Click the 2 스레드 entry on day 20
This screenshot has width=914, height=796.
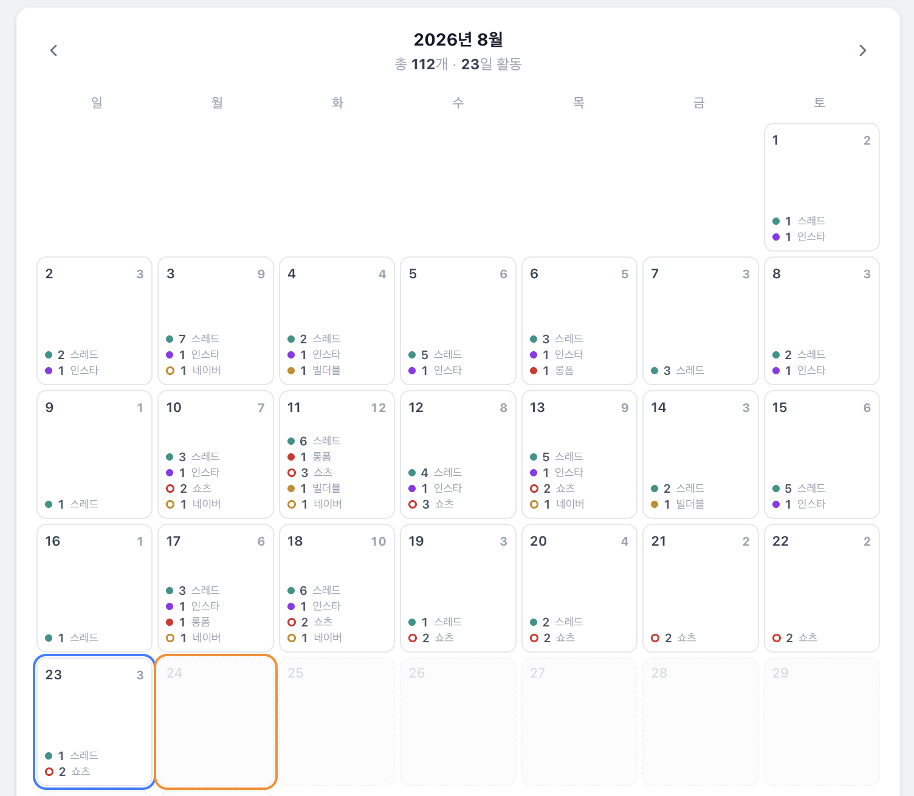pyautogui.click(x=557, y=622)
